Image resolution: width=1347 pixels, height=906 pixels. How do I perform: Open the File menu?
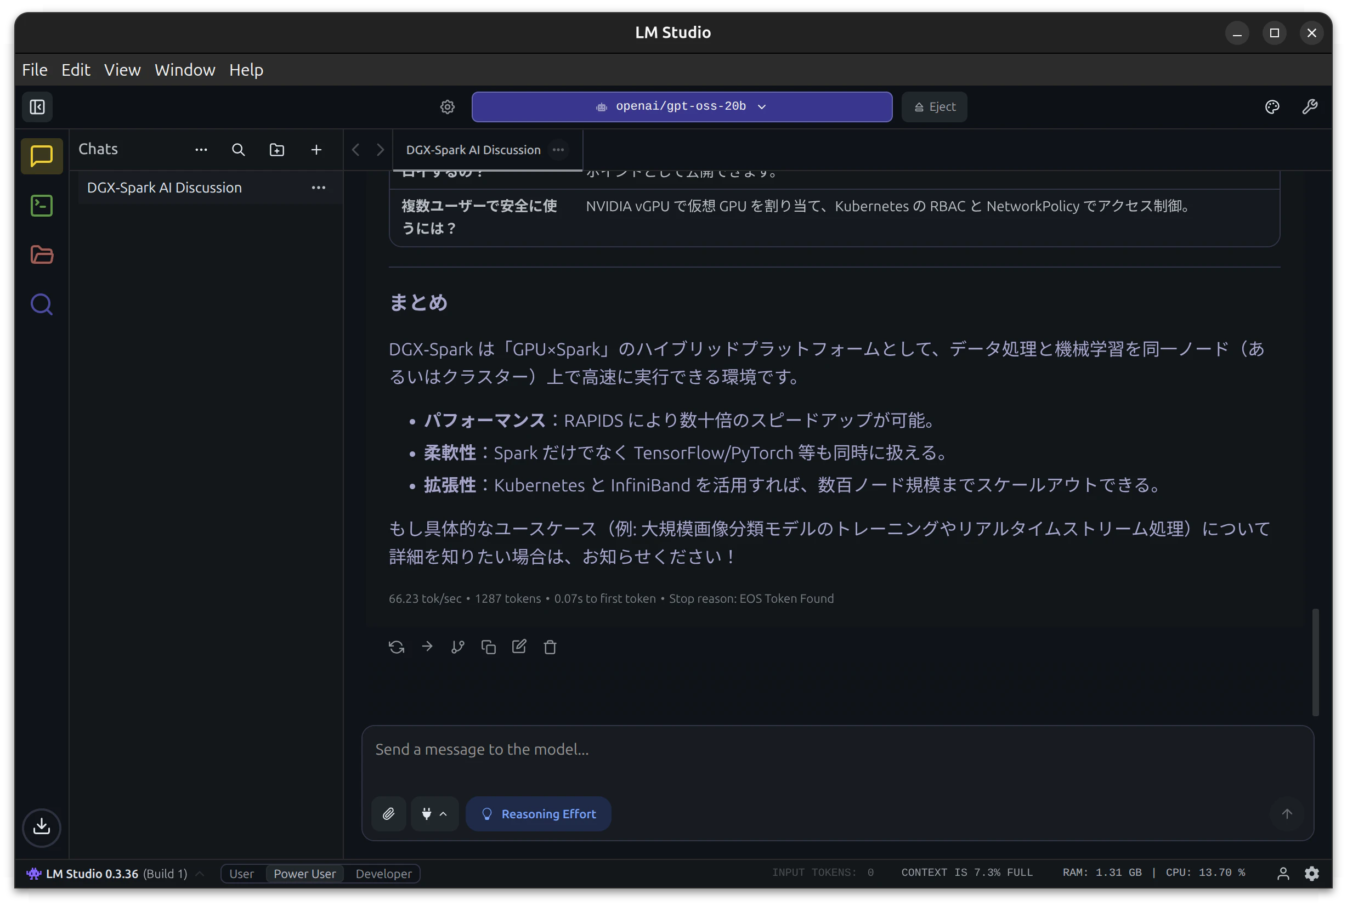[x=35, y=70]
